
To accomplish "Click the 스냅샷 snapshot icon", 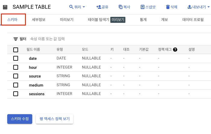I will 143,7.
